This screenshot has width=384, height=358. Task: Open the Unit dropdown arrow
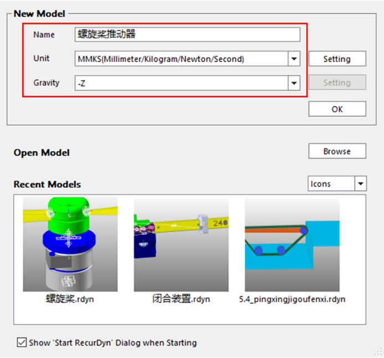pos(294,59)
